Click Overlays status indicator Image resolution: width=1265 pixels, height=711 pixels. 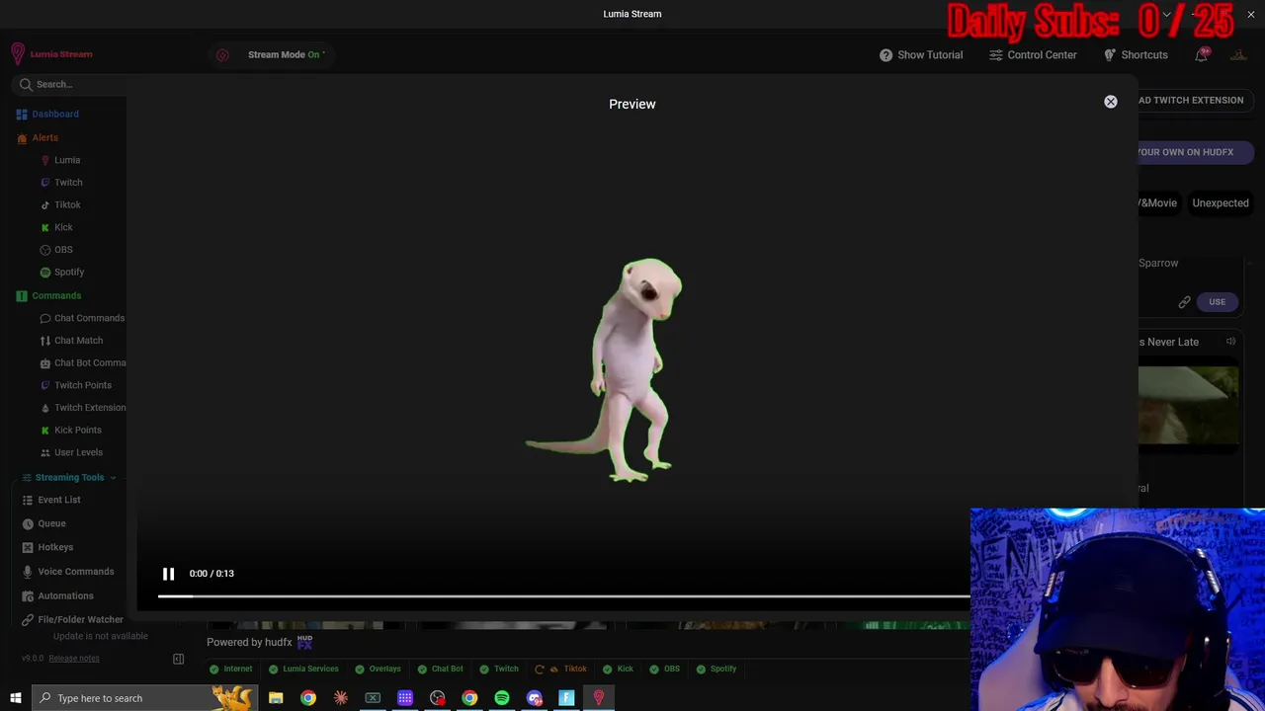pyautogui.click(x=378, y=669)
